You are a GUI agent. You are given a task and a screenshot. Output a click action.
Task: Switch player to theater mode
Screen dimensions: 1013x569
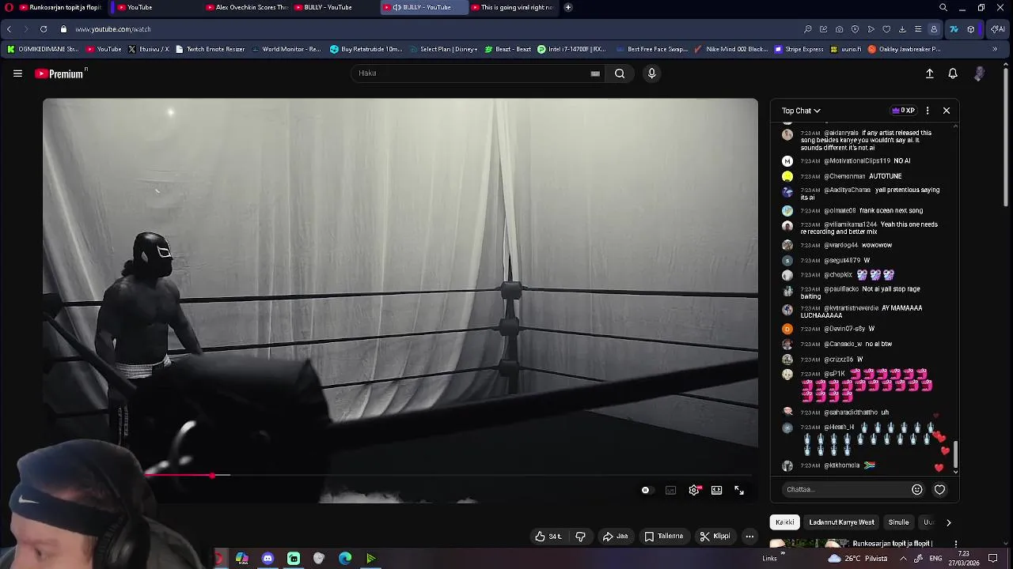[716, 490]
